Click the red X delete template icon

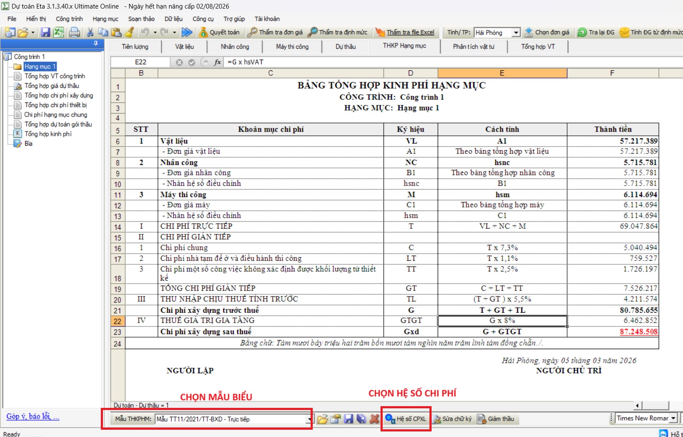click(x=375, y=419)
